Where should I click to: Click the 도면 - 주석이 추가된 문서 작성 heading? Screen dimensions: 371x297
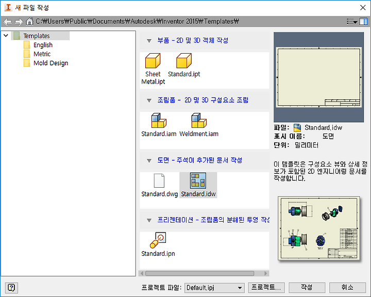(x=200, y=160)
